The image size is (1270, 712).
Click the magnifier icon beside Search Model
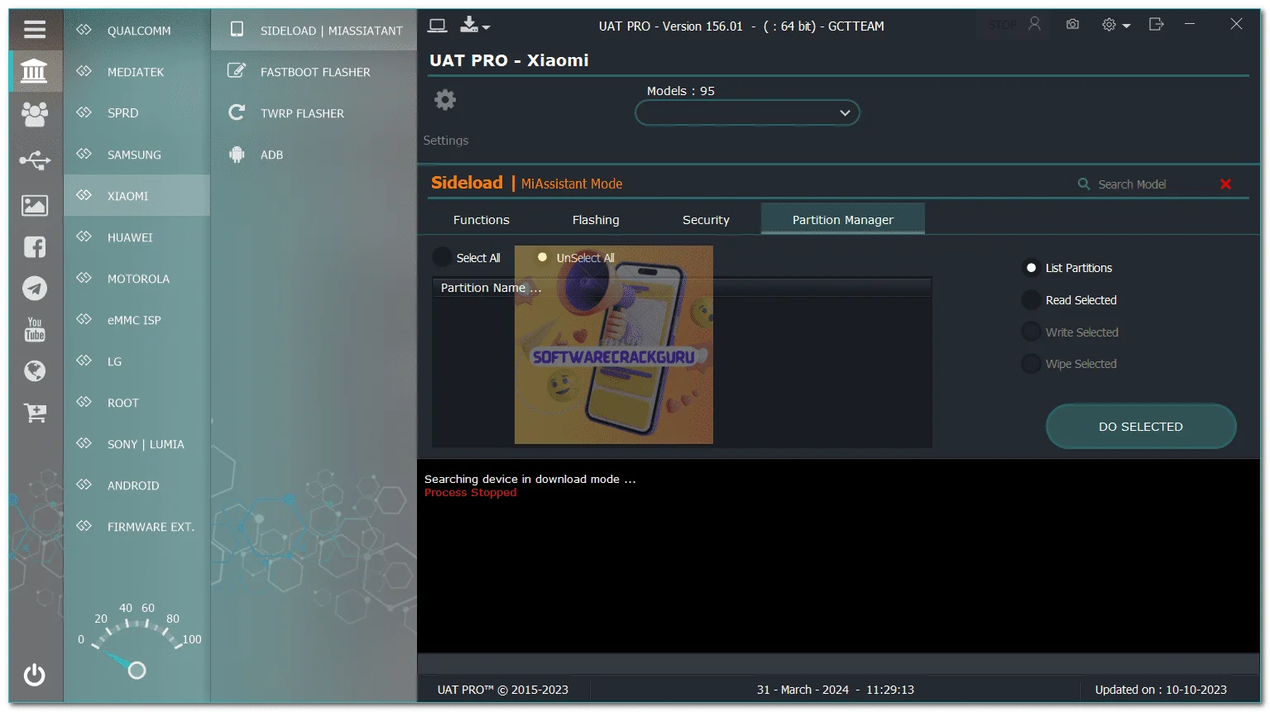(1083, 184)
